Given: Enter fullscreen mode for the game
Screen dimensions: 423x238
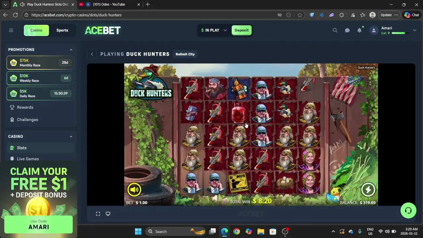Looking at the screenshot, I should (98, 214).
